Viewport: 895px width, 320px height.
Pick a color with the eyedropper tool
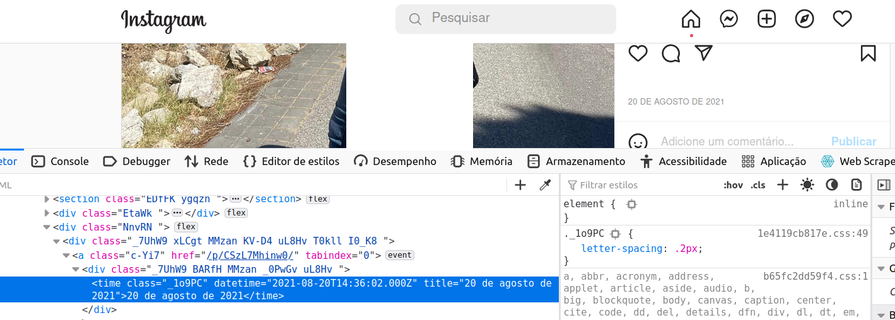(545, 185)
